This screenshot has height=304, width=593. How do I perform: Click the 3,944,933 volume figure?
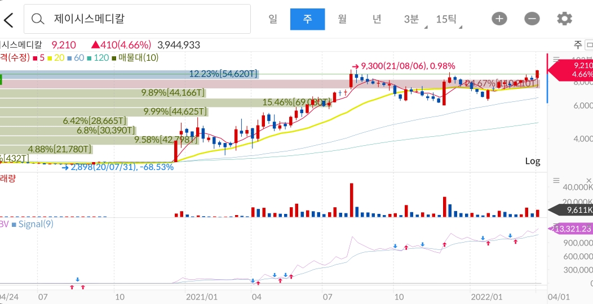179,45
